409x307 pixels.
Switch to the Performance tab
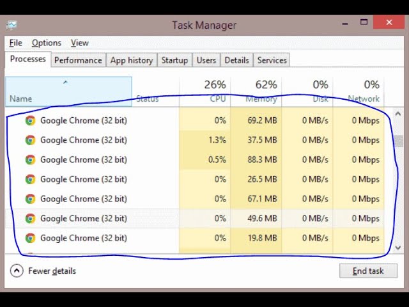click(78, 60)
